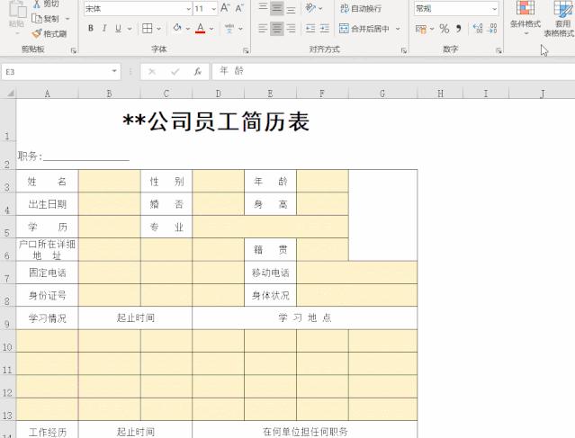Expand underline style dropdown arrow
This screenshot has height=438, width=575.
(130, 29)
